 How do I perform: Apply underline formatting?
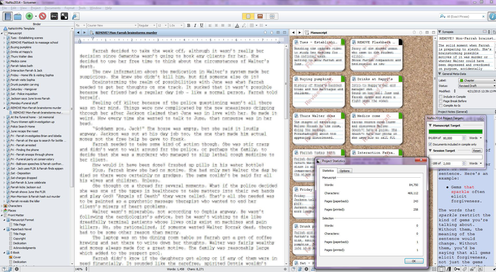202,25
